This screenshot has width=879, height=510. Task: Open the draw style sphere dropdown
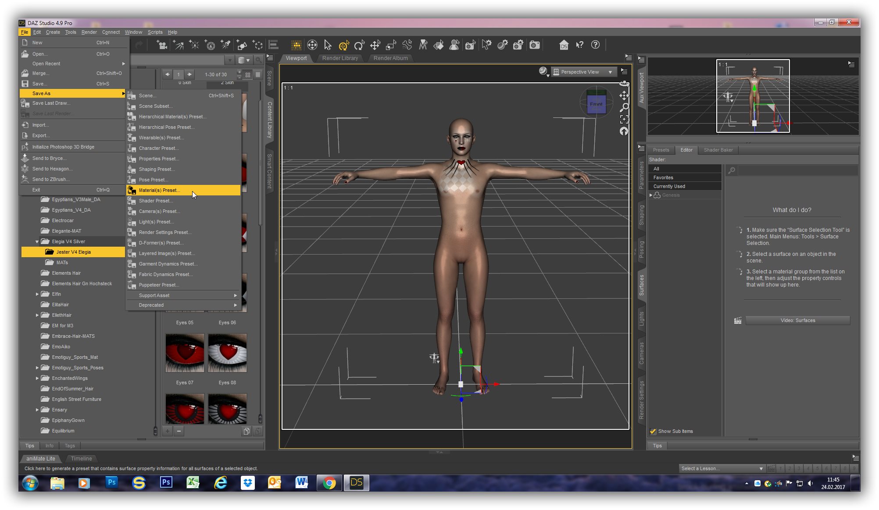click(x=544, y=72)
